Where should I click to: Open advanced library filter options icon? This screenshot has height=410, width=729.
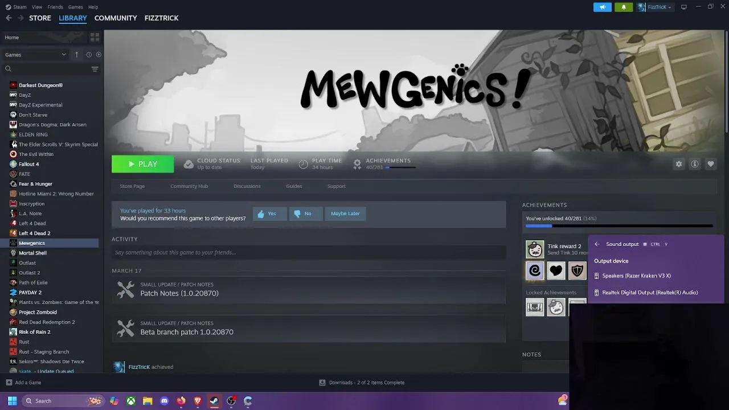coord(95,69)
